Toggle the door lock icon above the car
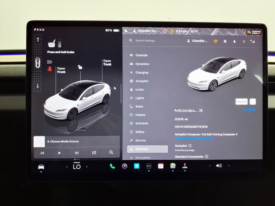The width and height of the screenshot is (275, 206). click(80, 67)
